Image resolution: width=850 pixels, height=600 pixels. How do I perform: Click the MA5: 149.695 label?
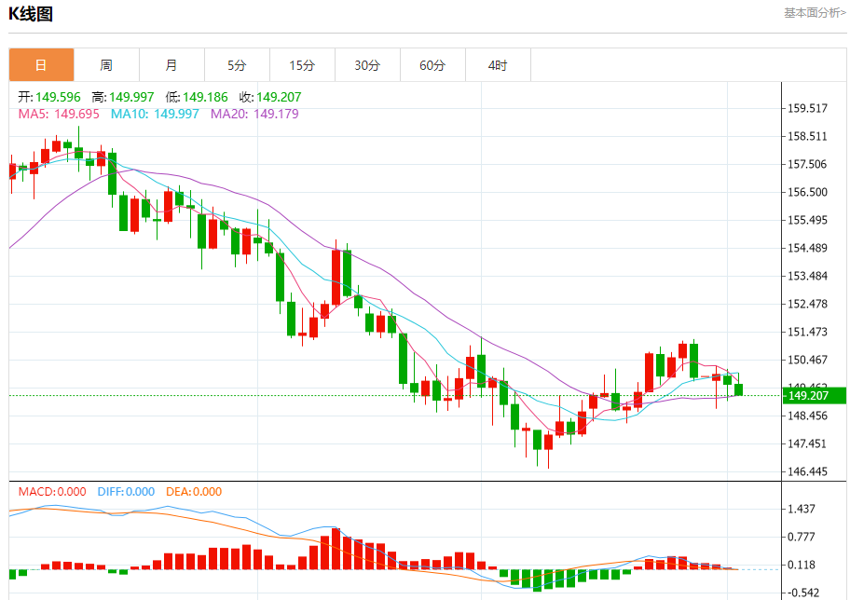(59, 114)
